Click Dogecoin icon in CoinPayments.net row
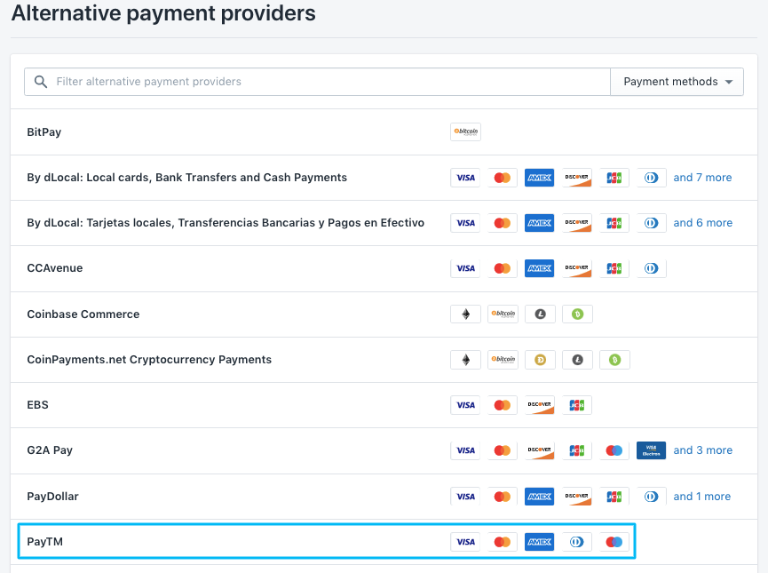768x573 pixels. pos(540,360)
